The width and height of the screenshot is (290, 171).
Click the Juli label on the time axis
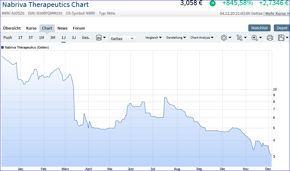pos(153,169)
